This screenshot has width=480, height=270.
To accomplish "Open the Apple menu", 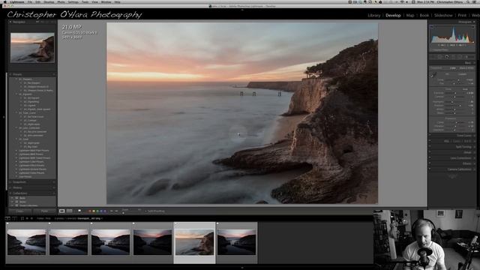I will 5,1.
